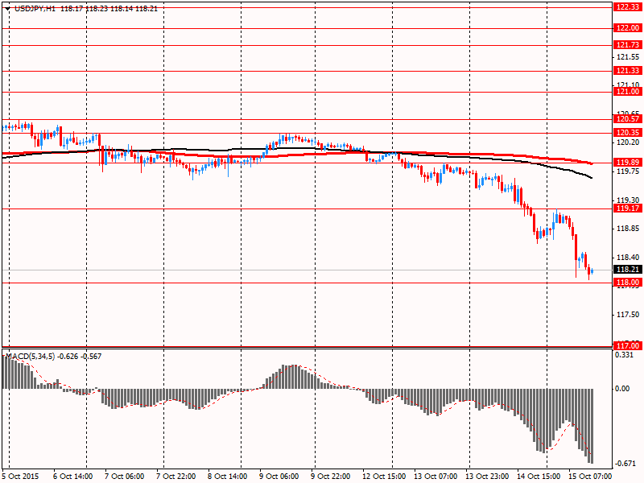
Task: Click the 118.40 price scale value
Action: tap(628, 258)
